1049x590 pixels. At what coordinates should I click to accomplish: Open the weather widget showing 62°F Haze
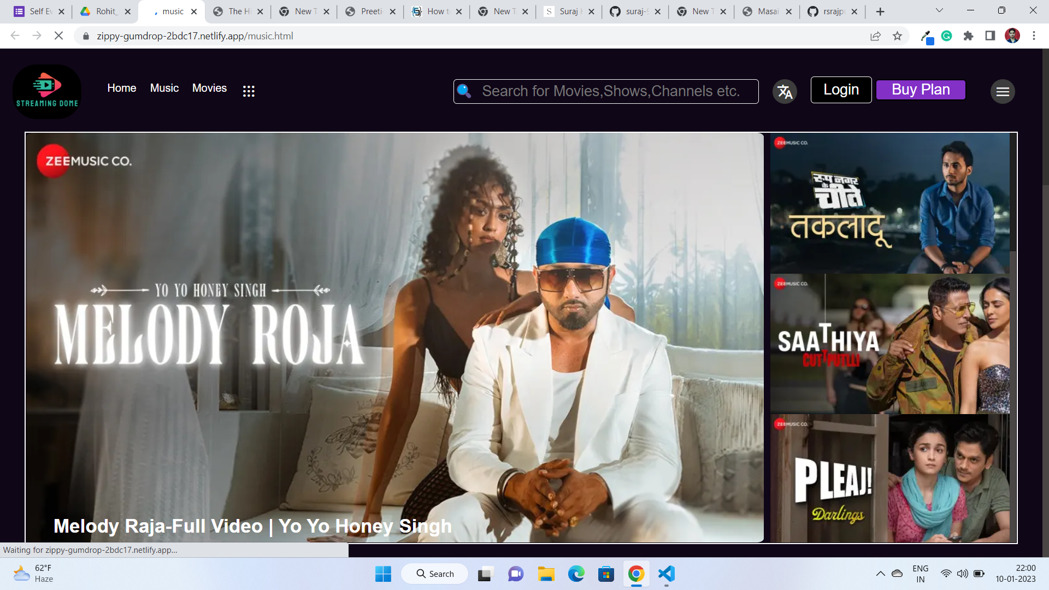pyautogui.click(x=34, y=574)
